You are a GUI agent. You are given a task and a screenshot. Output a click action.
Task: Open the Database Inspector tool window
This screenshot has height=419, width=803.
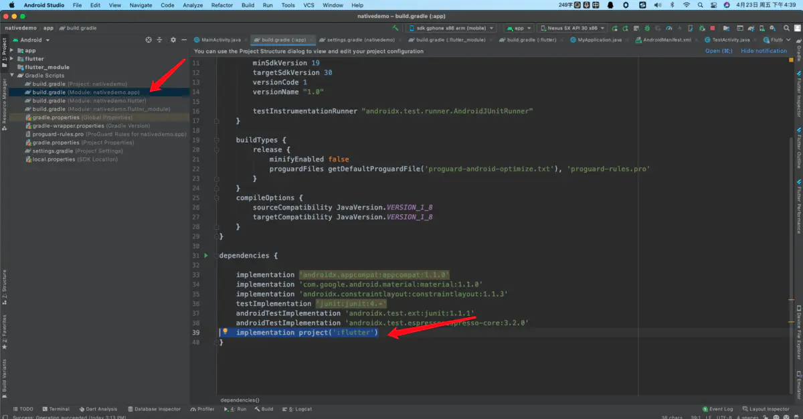153,409
